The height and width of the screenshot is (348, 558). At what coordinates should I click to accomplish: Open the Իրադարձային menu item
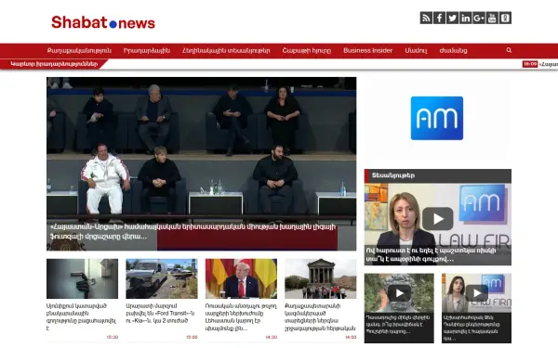[x=147, y=50]
